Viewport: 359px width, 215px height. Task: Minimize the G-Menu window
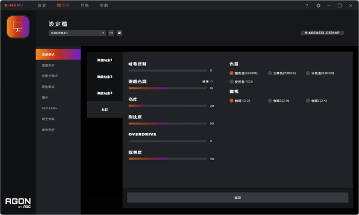[329, 6]
